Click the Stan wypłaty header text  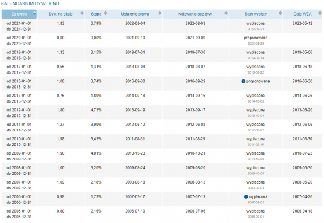256,14
